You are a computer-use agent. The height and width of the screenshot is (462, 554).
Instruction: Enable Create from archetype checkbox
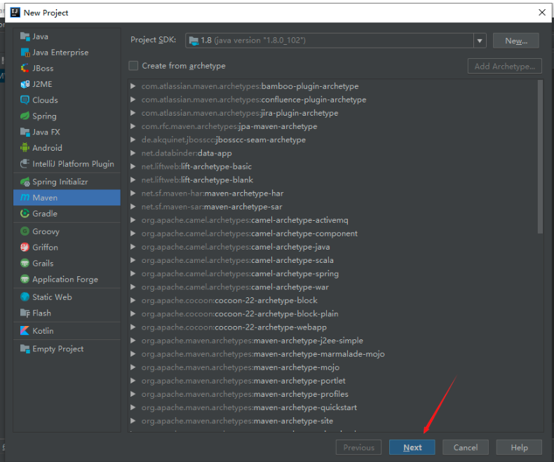click(x=133, y=66)
